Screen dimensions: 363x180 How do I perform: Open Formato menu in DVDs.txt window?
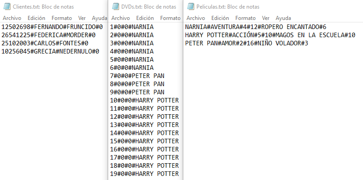click(170, 18)
